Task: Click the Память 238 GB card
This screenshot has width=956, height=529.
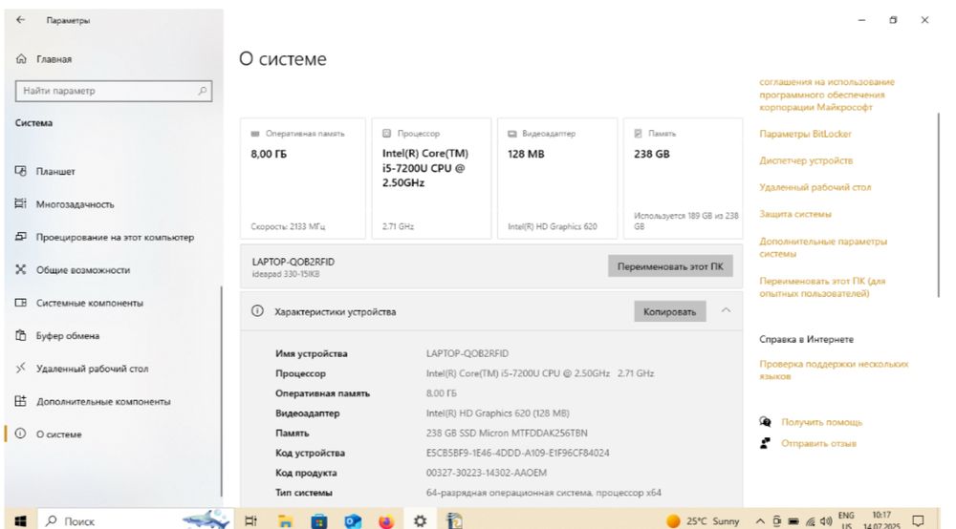Action: click(683, 179)
